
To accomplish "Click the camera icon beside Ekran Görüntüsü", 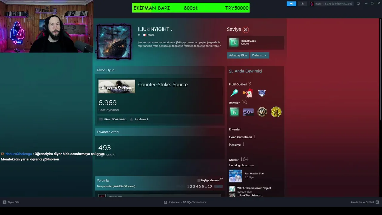I will pyautogui.click(x=101, y=119).
